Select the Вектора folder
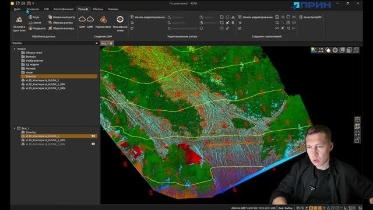373x210 pixels. [x=29, y=57]
